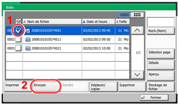This screenshot has height=104, width=178.
Task: Sort by Nom de fichier column
Action: [52, 22]
